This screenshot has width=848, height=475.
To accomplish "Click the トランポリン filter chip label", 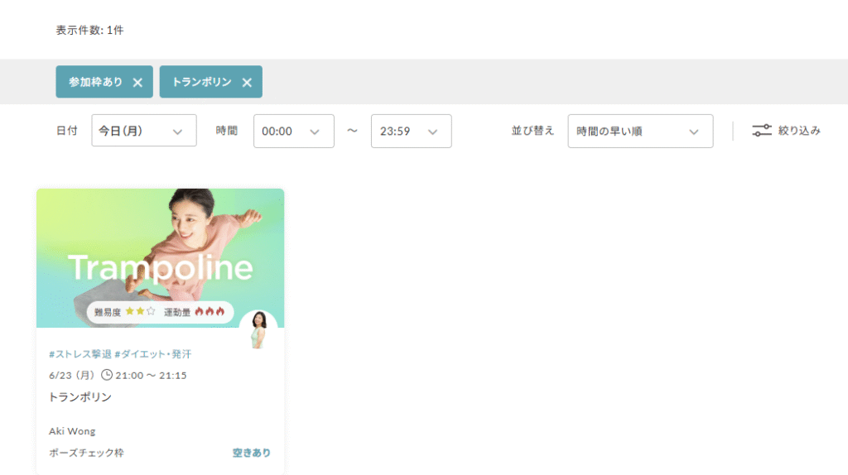I will pos(202,82).
